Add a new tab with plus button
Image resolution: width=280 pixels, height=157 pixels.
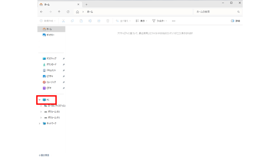click(x=86, y=4)
